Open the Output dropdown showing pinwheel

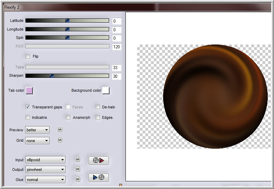45,170
